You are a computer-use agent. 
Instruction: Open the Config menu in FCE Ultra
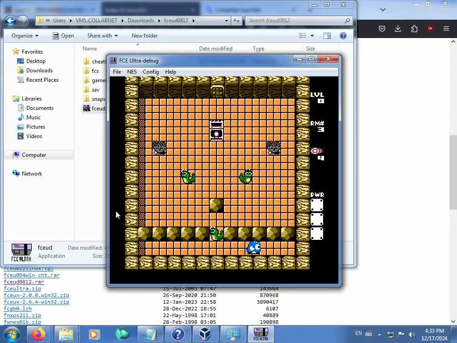(151, 72)
